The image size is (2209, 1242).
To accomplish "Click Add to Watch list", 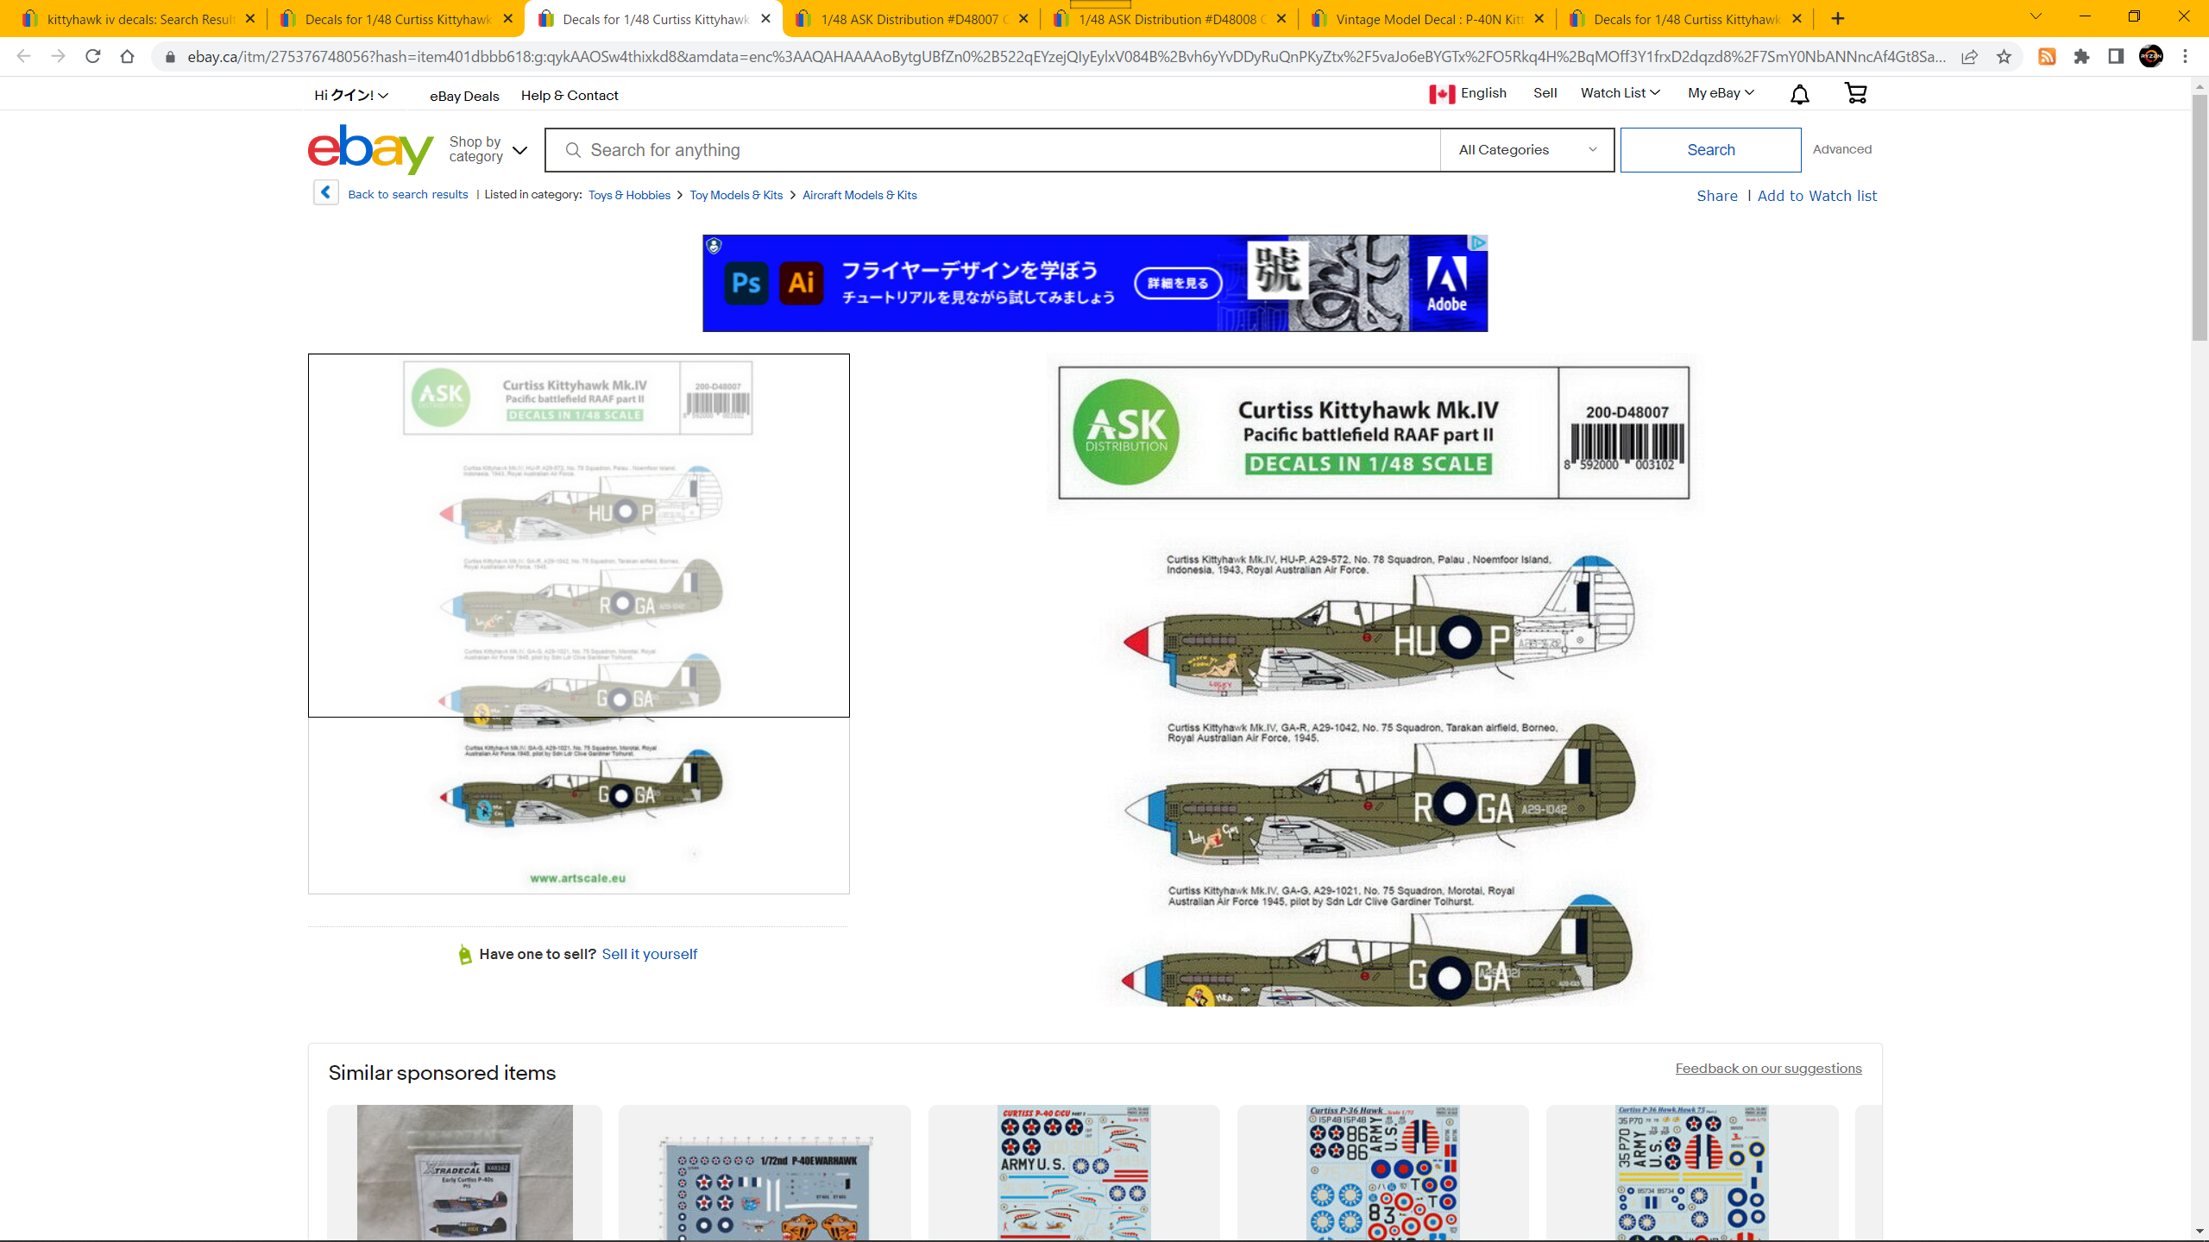I will tap(1816, 197).
